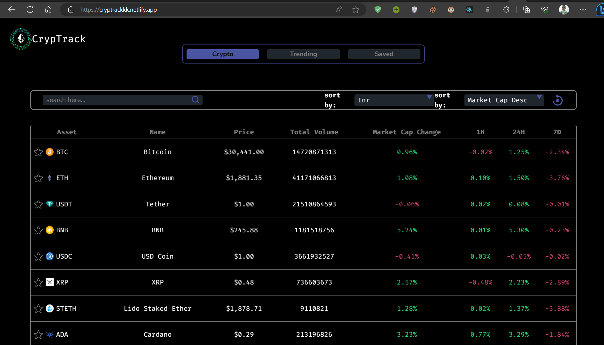Click the USDC asset symbol
The width and height of the screenshot is (604, 345).
coord(64,256)
